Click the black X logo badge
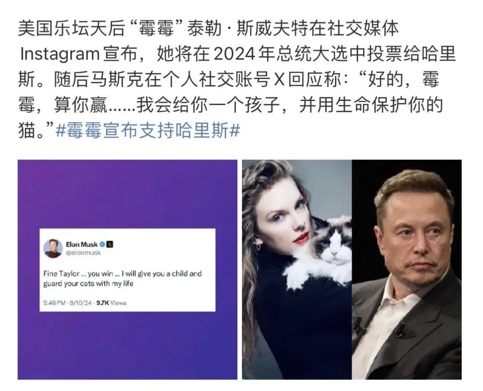 click(x=110, y=244)
